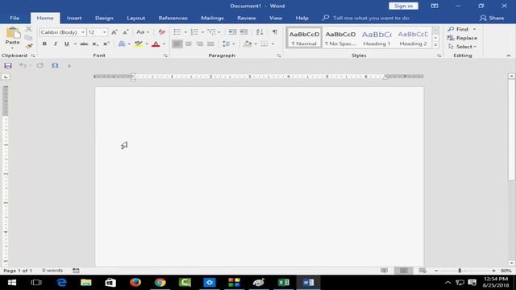Click Undo in Quick Access Toolbar
Viewport: 516px width, 290px height.
pyautogui.click(x=23, y=66)
